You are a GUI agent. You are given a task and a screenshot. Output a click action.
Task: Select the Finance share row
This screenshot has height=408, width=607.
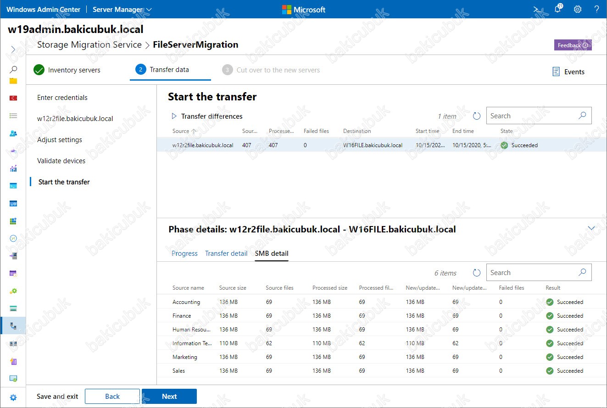click(x=382, y=315)
